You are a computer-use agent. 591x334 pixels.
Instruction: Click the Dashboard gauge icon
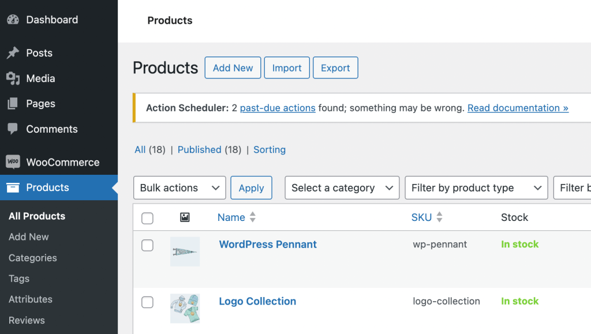[x=13, y=20]
